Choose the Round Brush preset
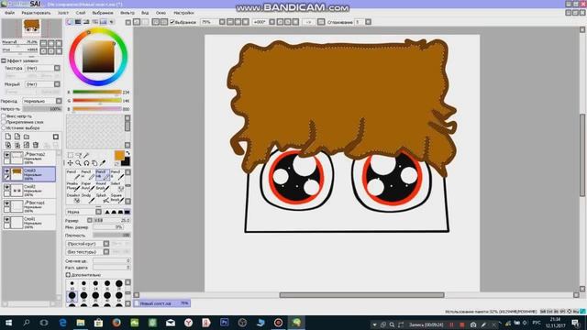 [x=103, y=186]
